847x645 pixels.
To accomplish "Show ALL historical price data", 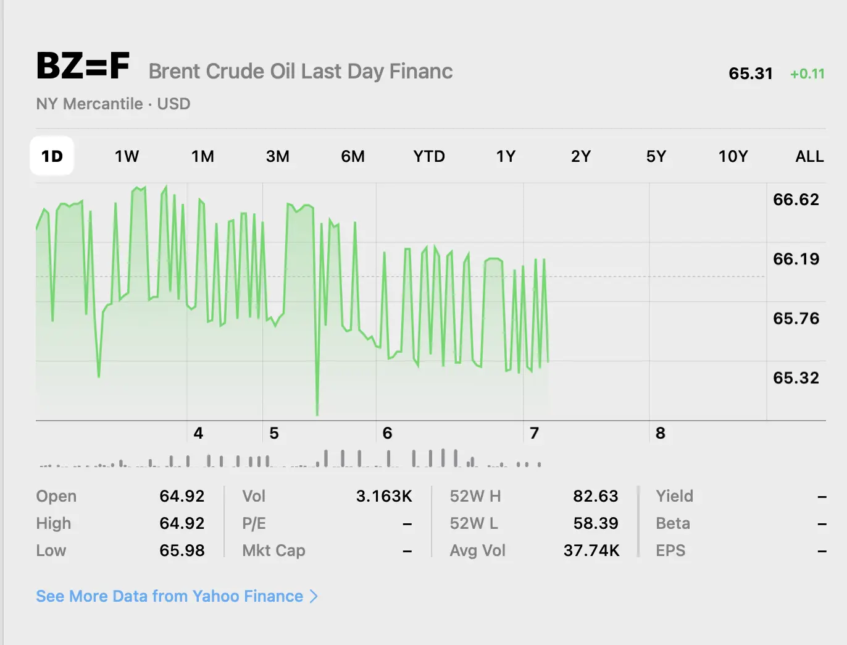I will coord(809,156).
